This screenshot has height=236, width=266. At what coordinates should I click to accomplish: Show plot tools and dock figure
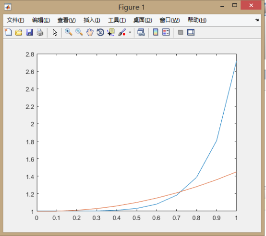pos(191,32)
